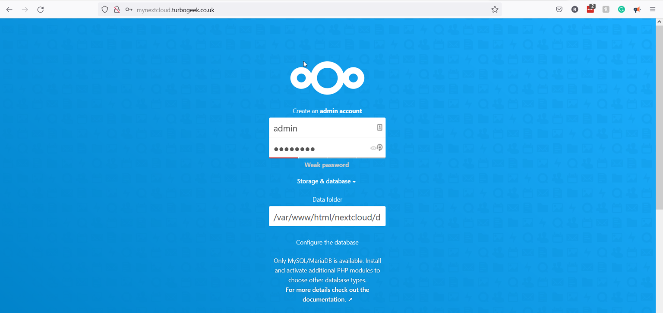The image size is (663, 313).
Task: Click the Nextcloud logo
Action: click(327, 78)
